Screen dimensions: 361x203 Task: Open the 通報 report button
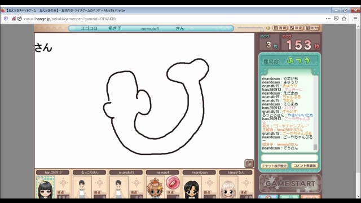click(x=280, y=28)
